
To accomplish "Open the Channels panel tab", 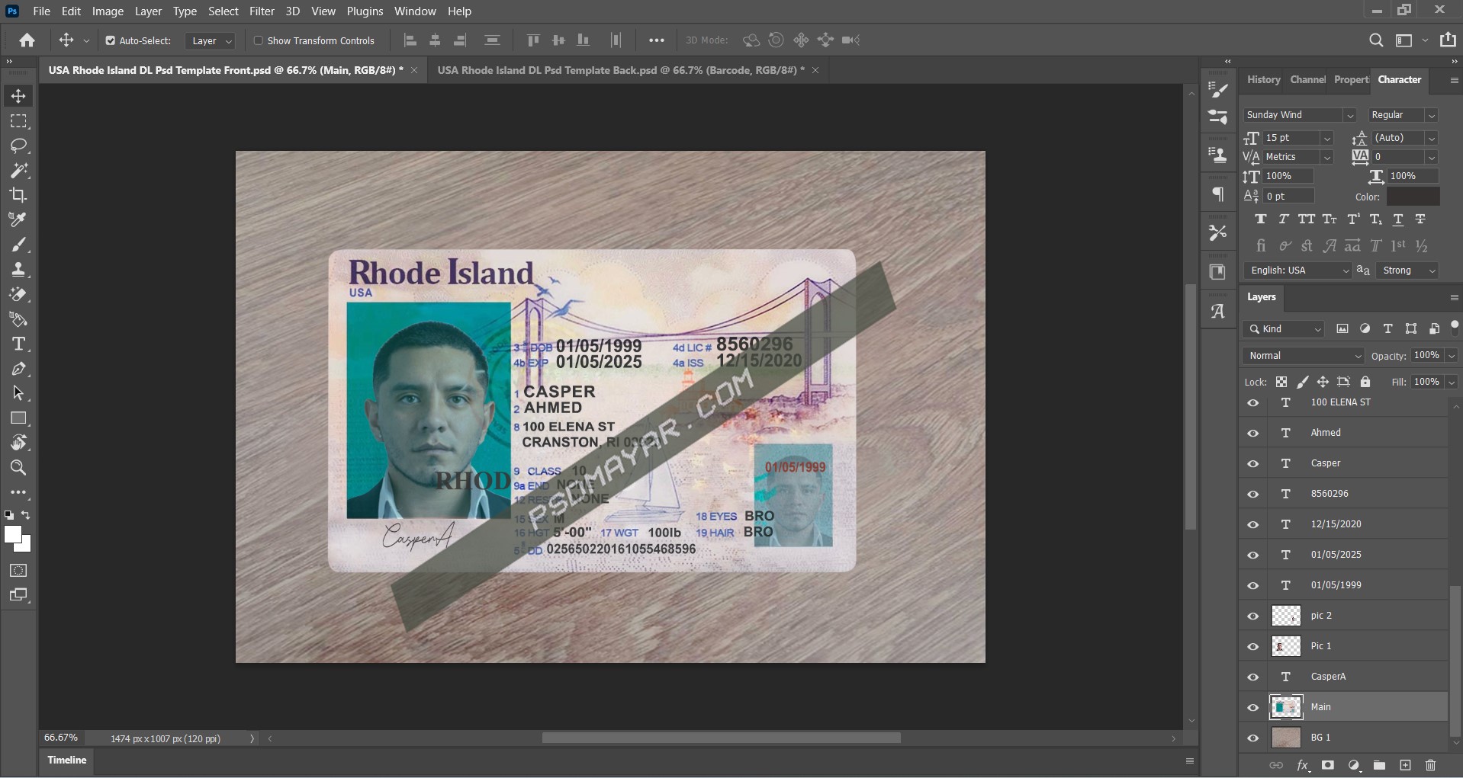I will tap(1307, 79).
